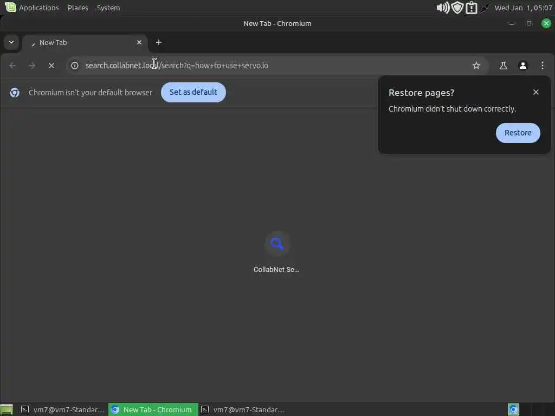Open Chrome Labs flask icon
The height and width of the screenshot is (416, 555).
point(504,66)
